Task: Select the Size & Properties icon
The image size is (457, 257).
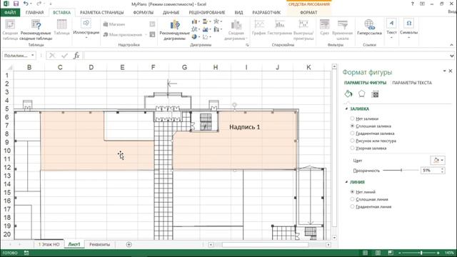Action: click(x=375, y=94)
